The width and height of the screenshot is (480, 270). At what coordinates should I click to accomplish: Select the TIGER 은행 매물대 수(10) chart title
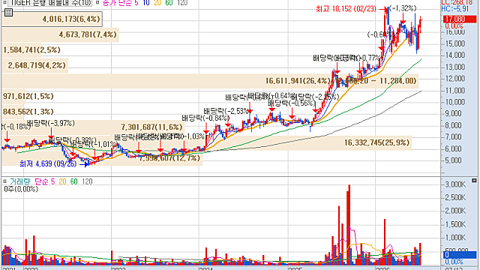51,3
